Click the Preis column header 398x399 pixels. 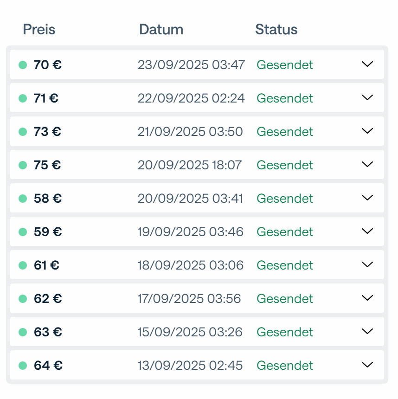pos(39,30)
